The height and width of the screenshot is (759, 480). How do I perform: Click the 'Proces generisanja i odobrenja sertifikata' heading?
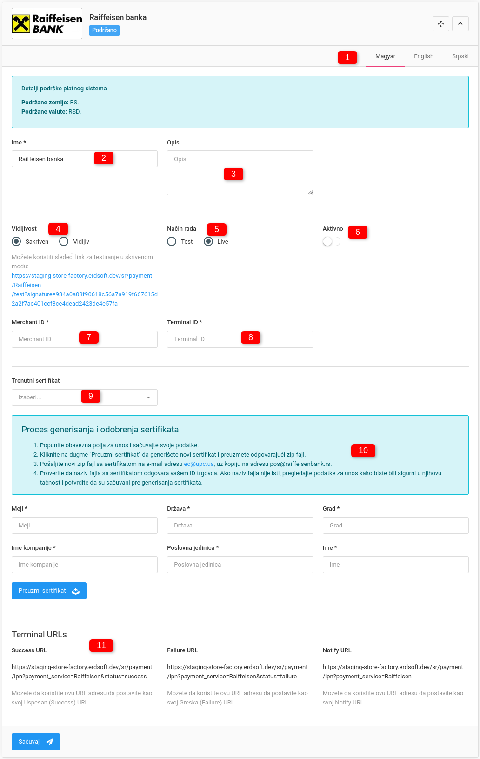100,430
